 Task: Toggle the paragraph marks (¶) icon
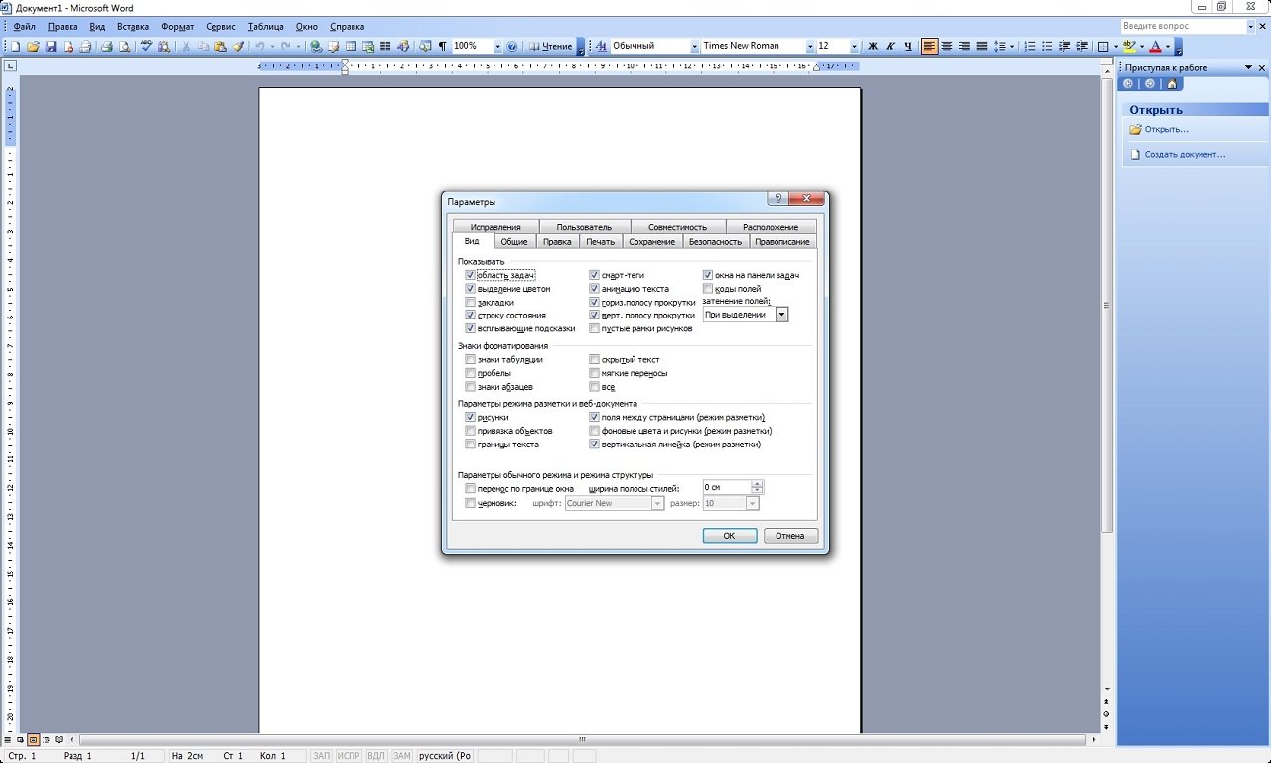442,47
